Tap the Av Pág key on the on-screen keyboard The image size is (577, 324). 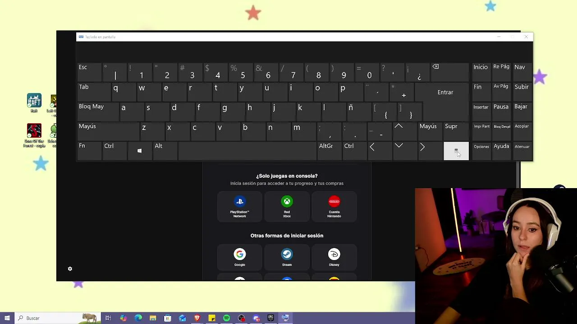click(502, 92)
